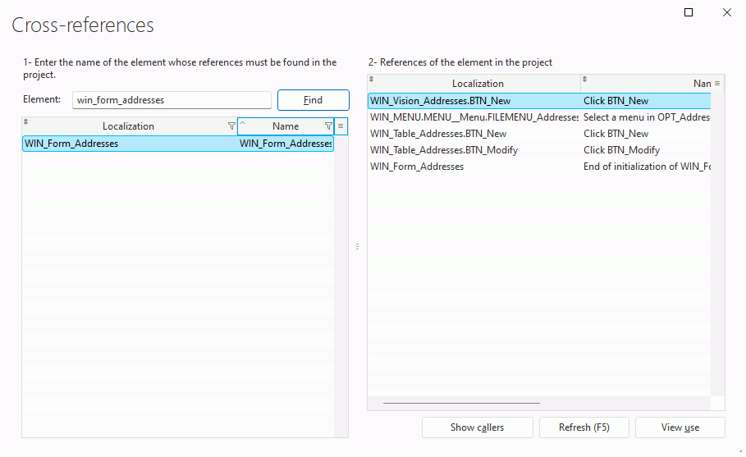Sort references by Localization column header
Screen dimensions: 746x457
pos(478,83)
